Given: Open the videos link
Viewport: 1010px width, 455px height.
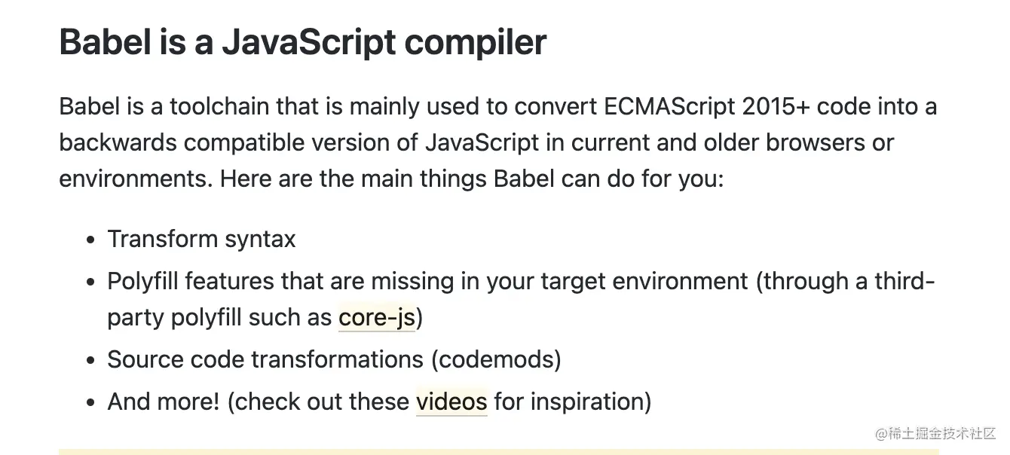Looking at the screenshot, I should [451, 402].
